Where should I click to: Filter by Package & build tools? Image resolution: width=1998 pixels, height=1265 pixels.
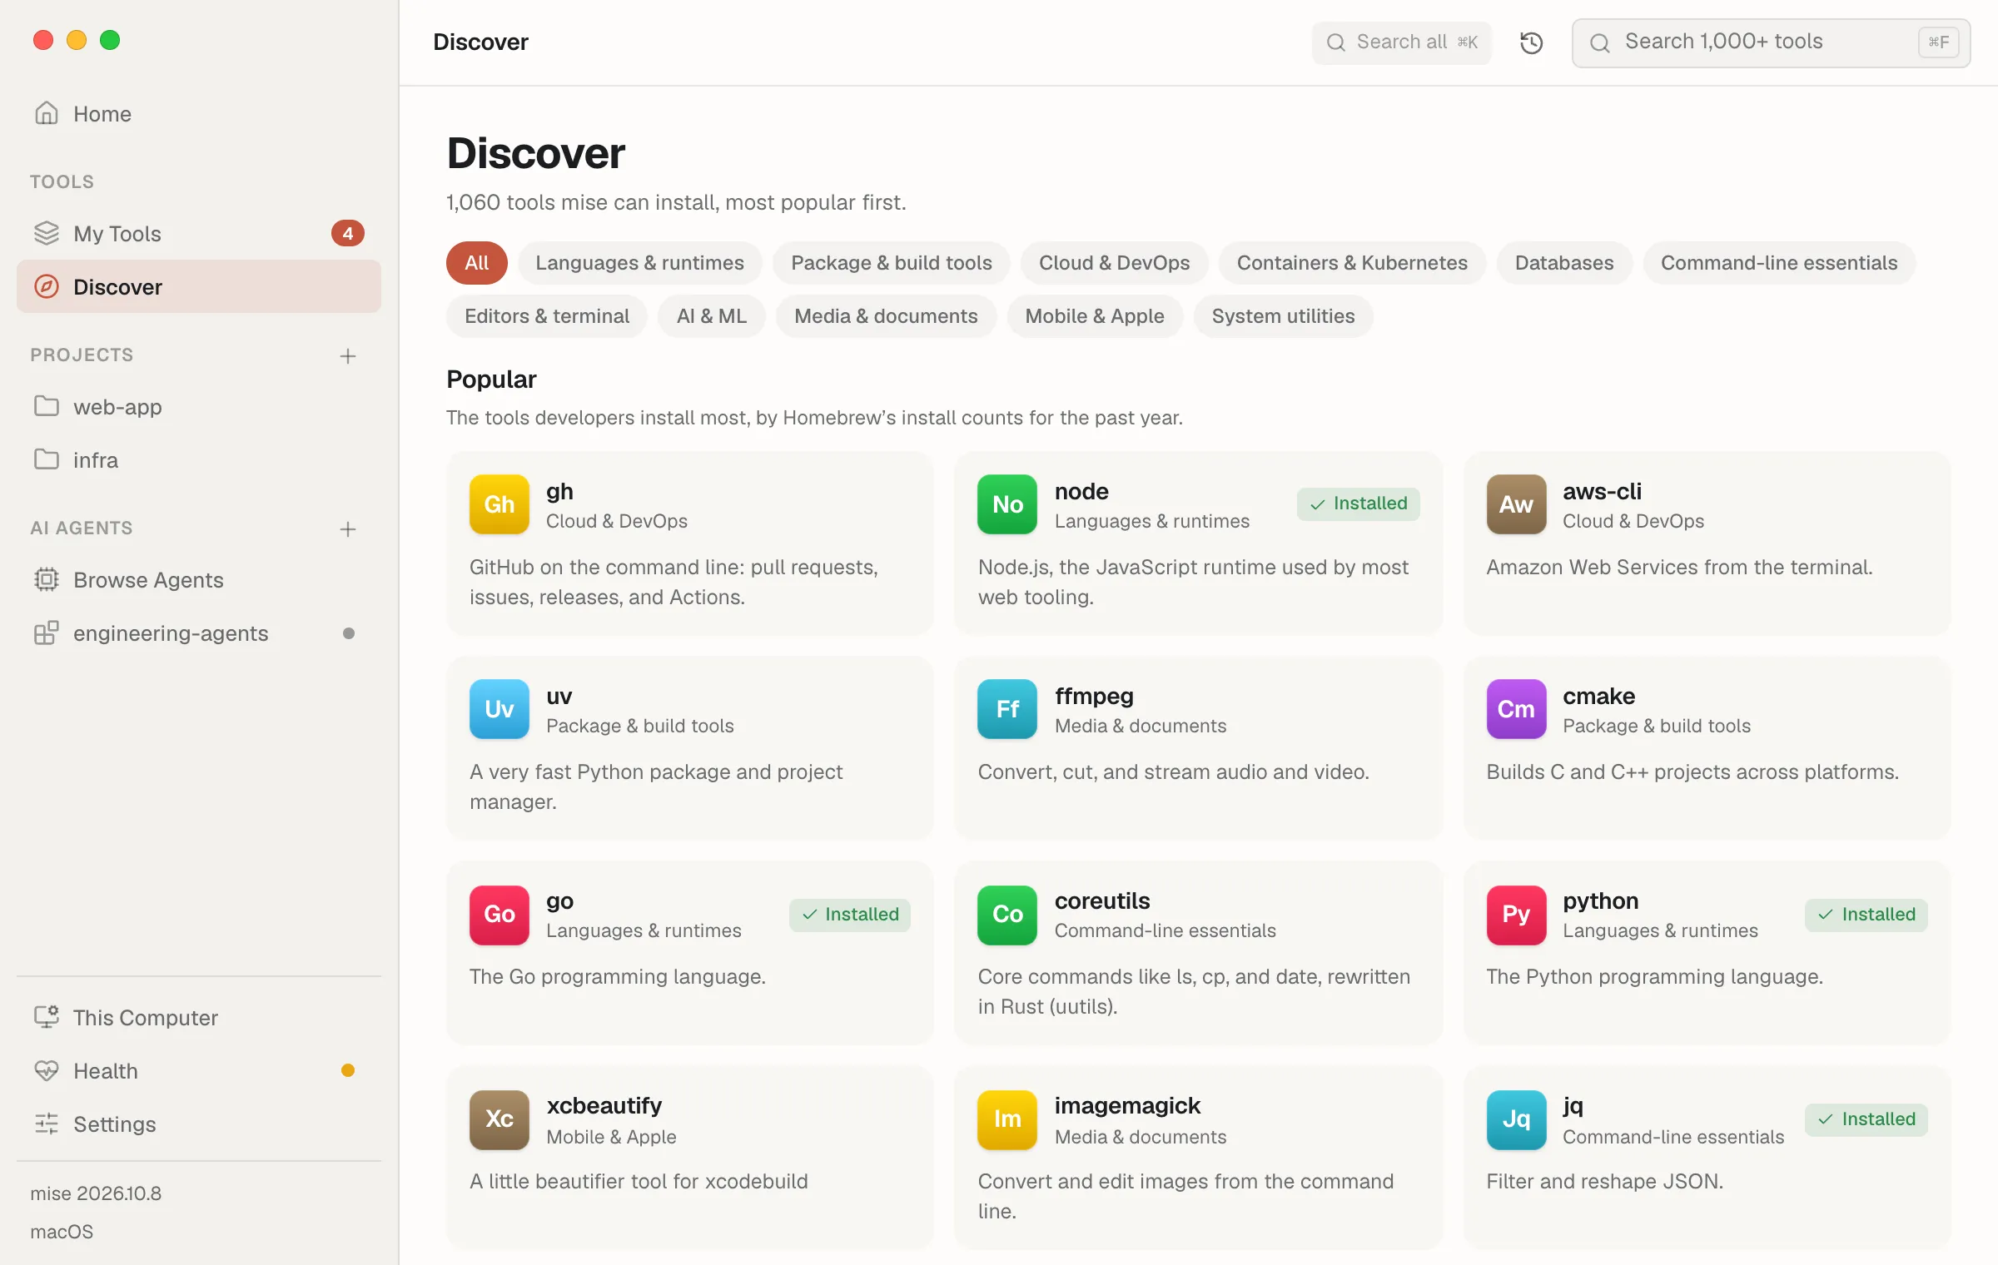pyautogui.click(x=892, y=263)
